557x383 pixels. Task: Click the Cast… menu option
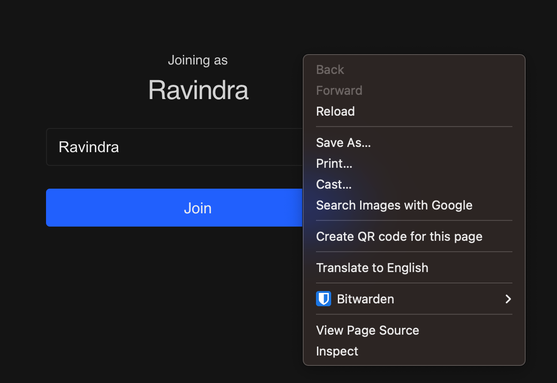(334, 184)
